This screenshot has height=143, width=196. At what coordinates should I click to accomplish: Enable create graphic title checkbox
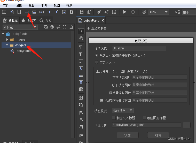[145, 118]
